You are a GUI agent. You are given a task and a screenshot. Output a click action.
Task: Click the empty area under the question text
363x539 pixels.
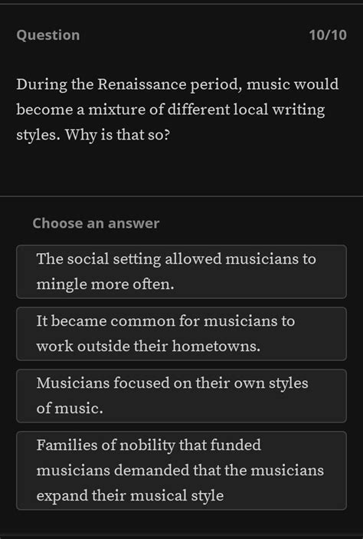(x=181, y=170)
